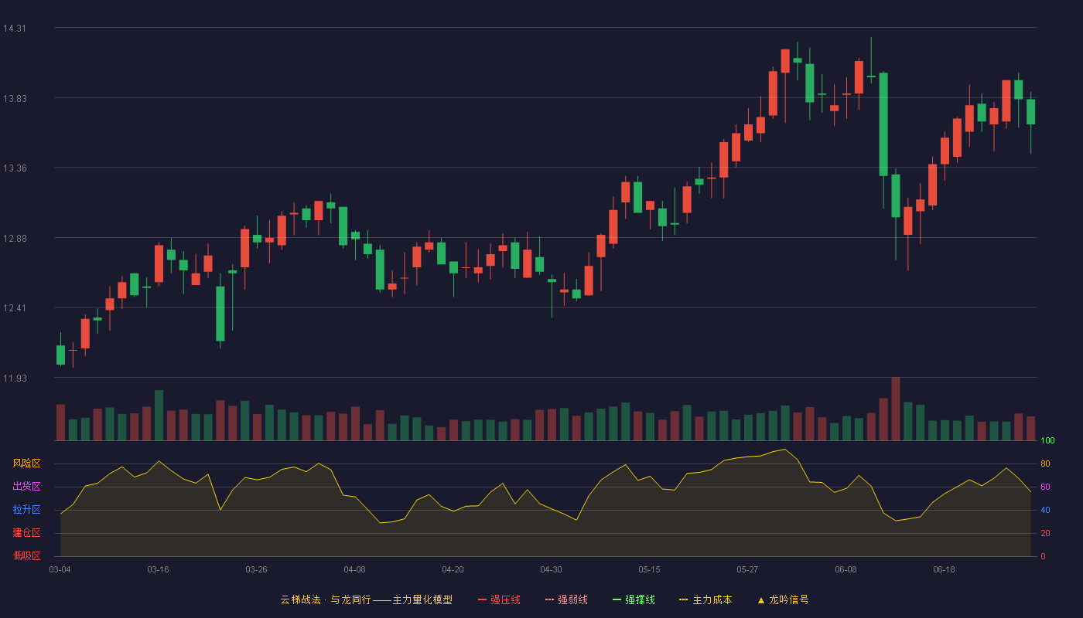Click the 03-26 date label
This screenshot has width=1083, height=618.
tap(256, 569)
